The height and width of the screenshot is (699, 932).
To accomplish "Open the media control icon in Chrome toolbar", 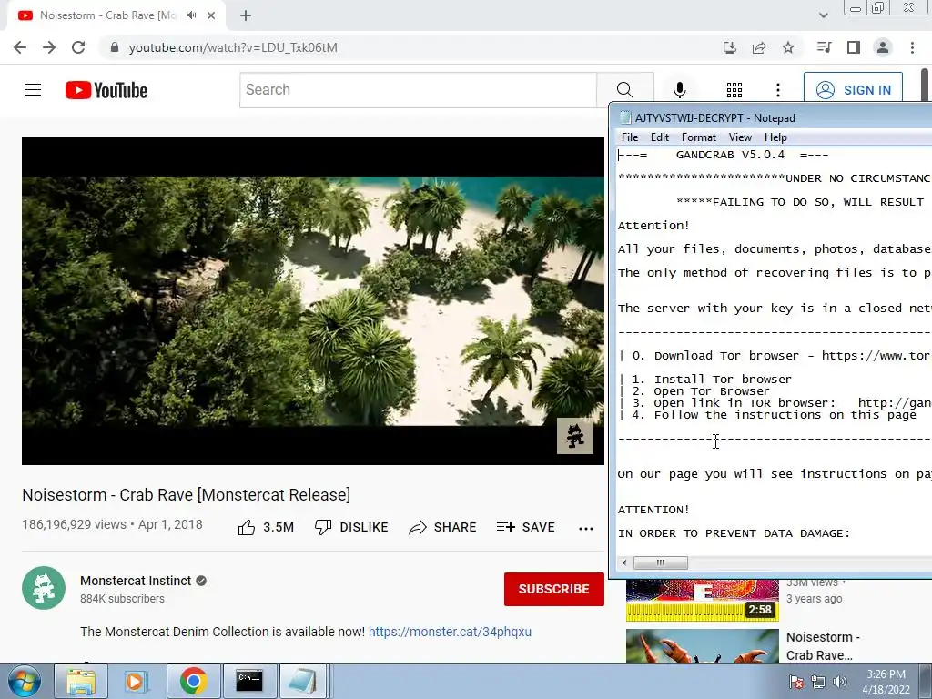I will [824, 47].
